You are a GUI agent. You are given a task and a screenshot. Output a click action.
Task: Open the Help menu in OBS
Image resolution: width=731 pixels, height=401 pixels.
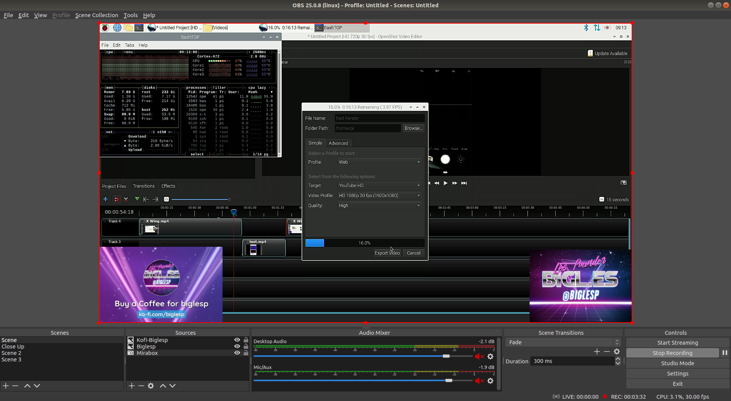pyautogui.click(x=149, y=15)
